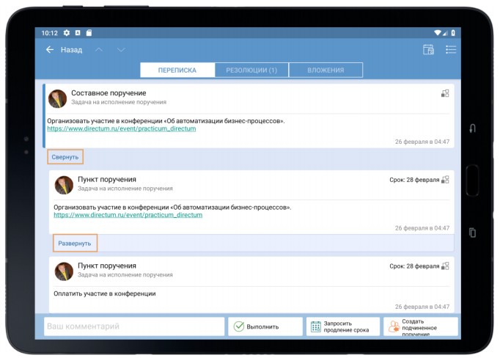Tap the SD card icon in status bar
The image size is (500, 358).
tap(89, 32)
